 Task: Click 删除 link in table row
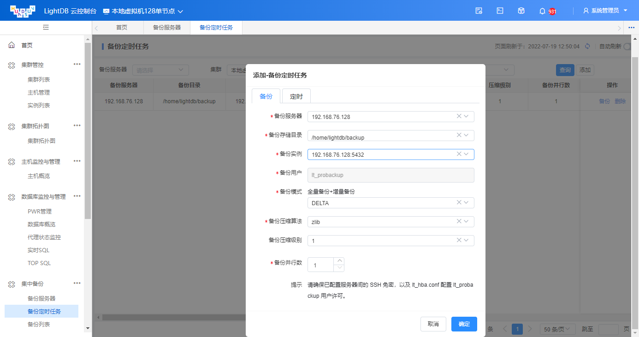pyautogui.click(x=620, y=101)
